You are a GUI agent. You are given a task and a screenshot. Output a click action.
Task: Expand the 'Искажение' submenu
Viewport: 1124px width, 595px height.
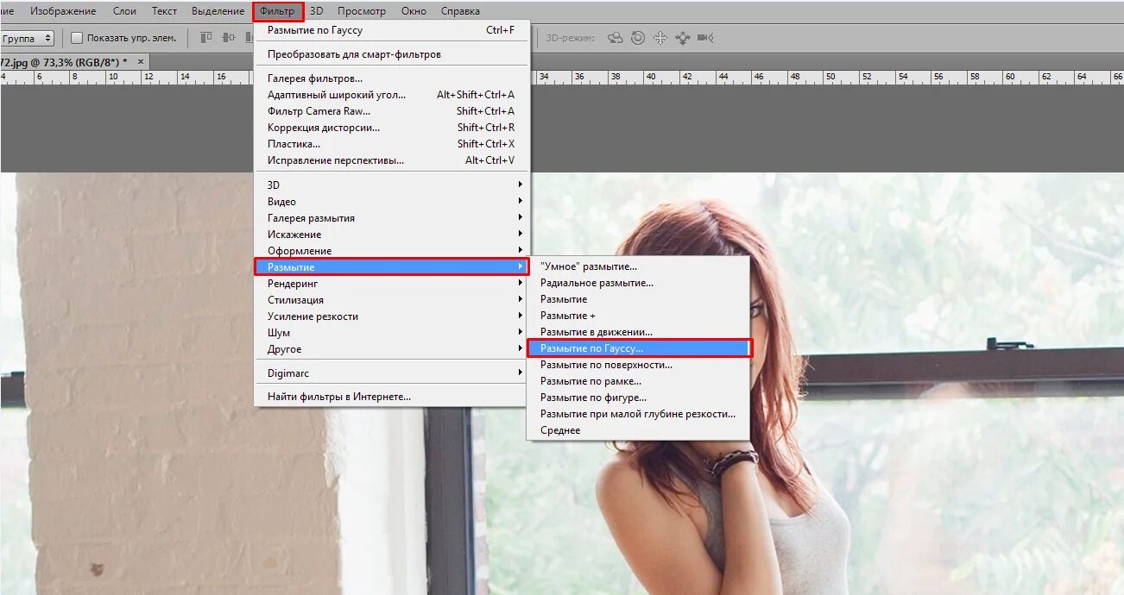393,235
